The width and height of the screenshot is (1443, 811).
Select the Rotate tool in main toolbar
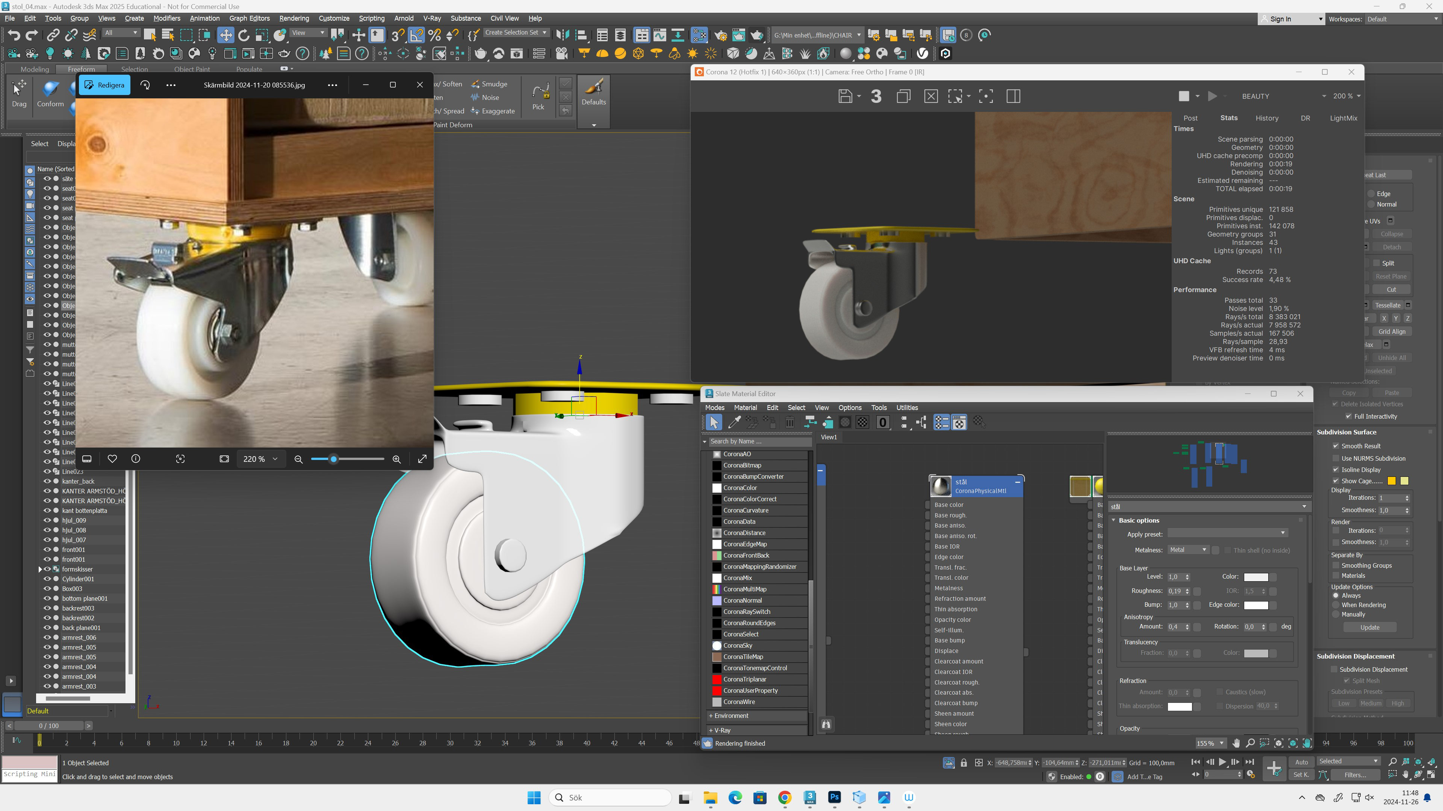coord(244,35)
